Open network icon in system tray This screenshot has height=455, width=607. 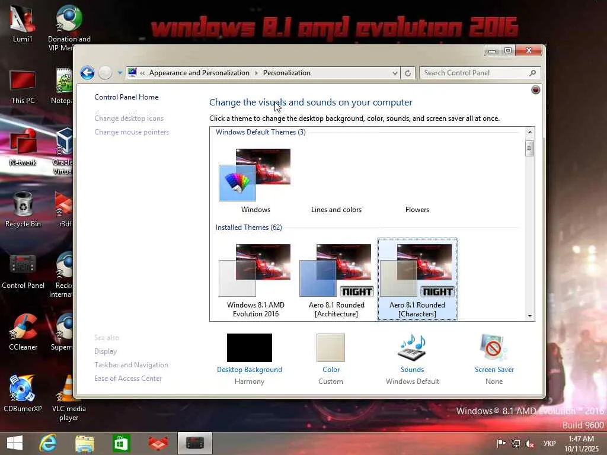click(515, 443)
